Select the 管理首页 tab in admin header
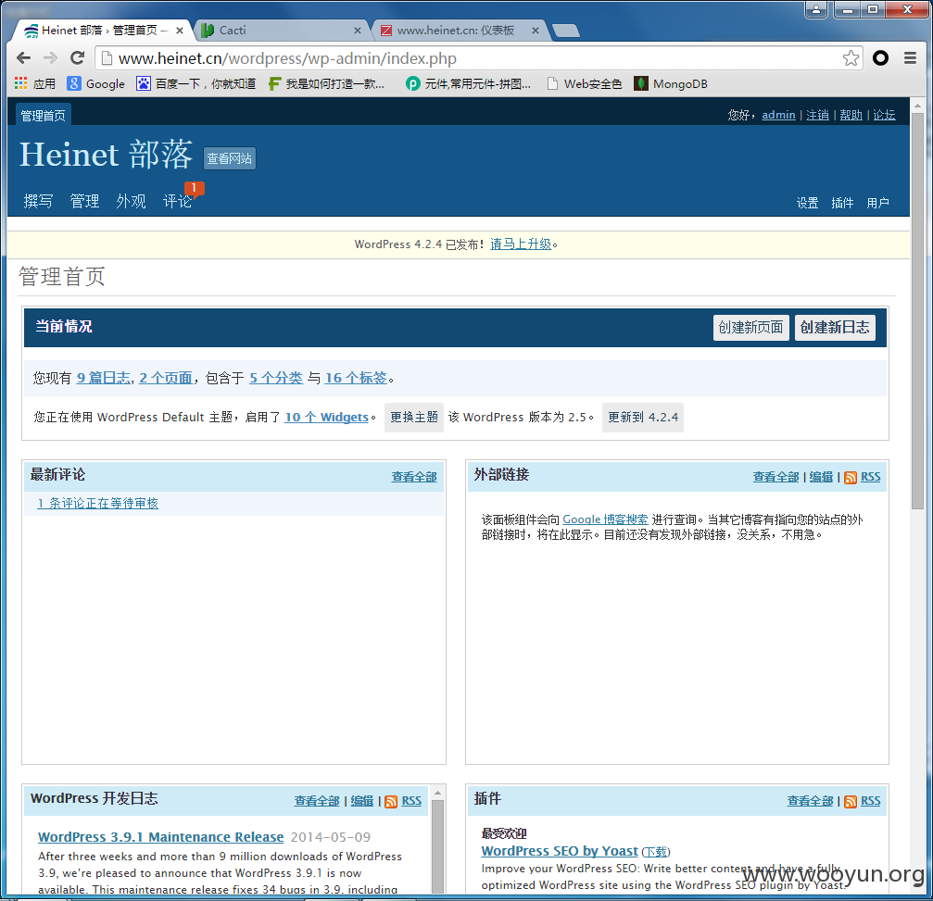The width and height of the screenshot is (933, 901). pyautogui.click(x=43, y=116)
